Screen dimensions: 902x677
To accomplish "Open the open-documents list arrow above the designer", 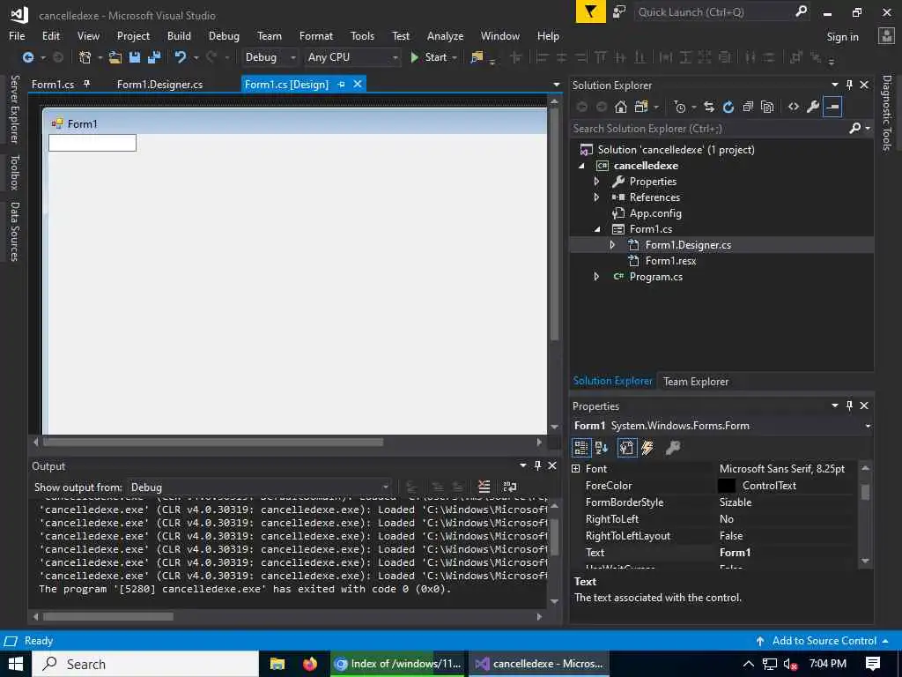I will [x=557, y=85].
